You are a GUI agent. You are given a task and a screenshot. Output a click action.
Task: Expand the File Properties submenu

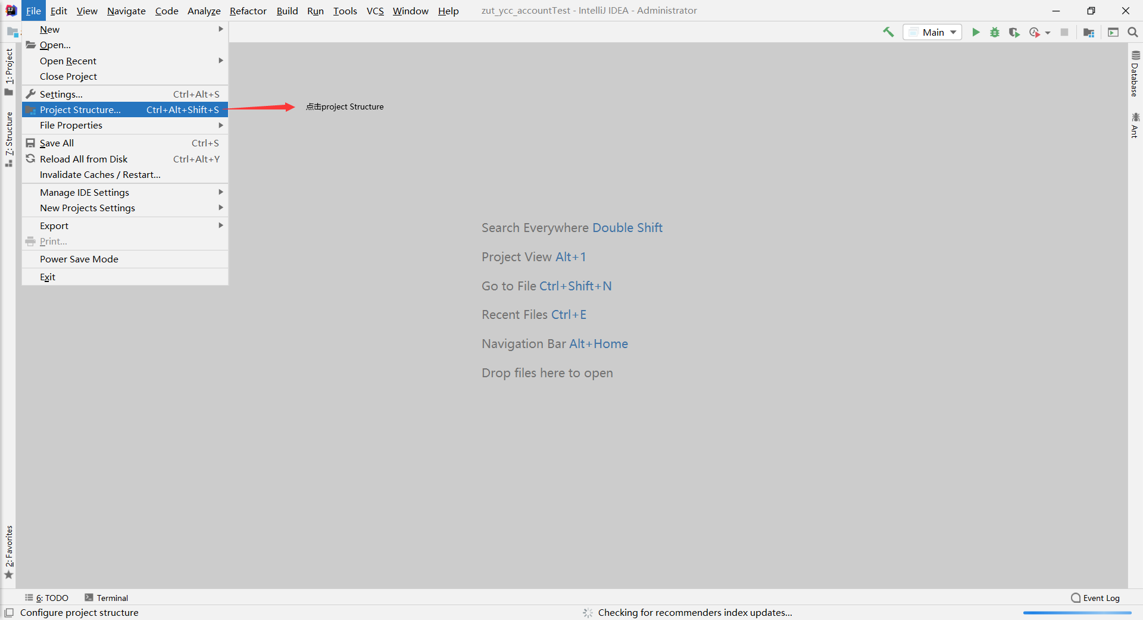pyautogui.click(x=125, y=125)
